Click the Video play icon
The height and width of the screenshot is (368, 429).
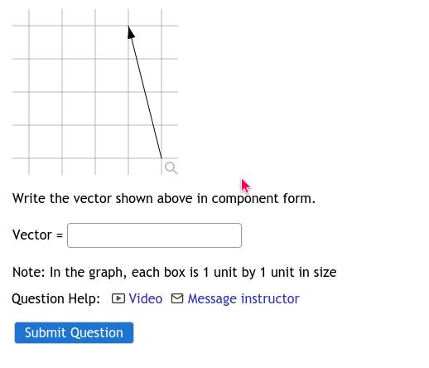tap(118, 298)
